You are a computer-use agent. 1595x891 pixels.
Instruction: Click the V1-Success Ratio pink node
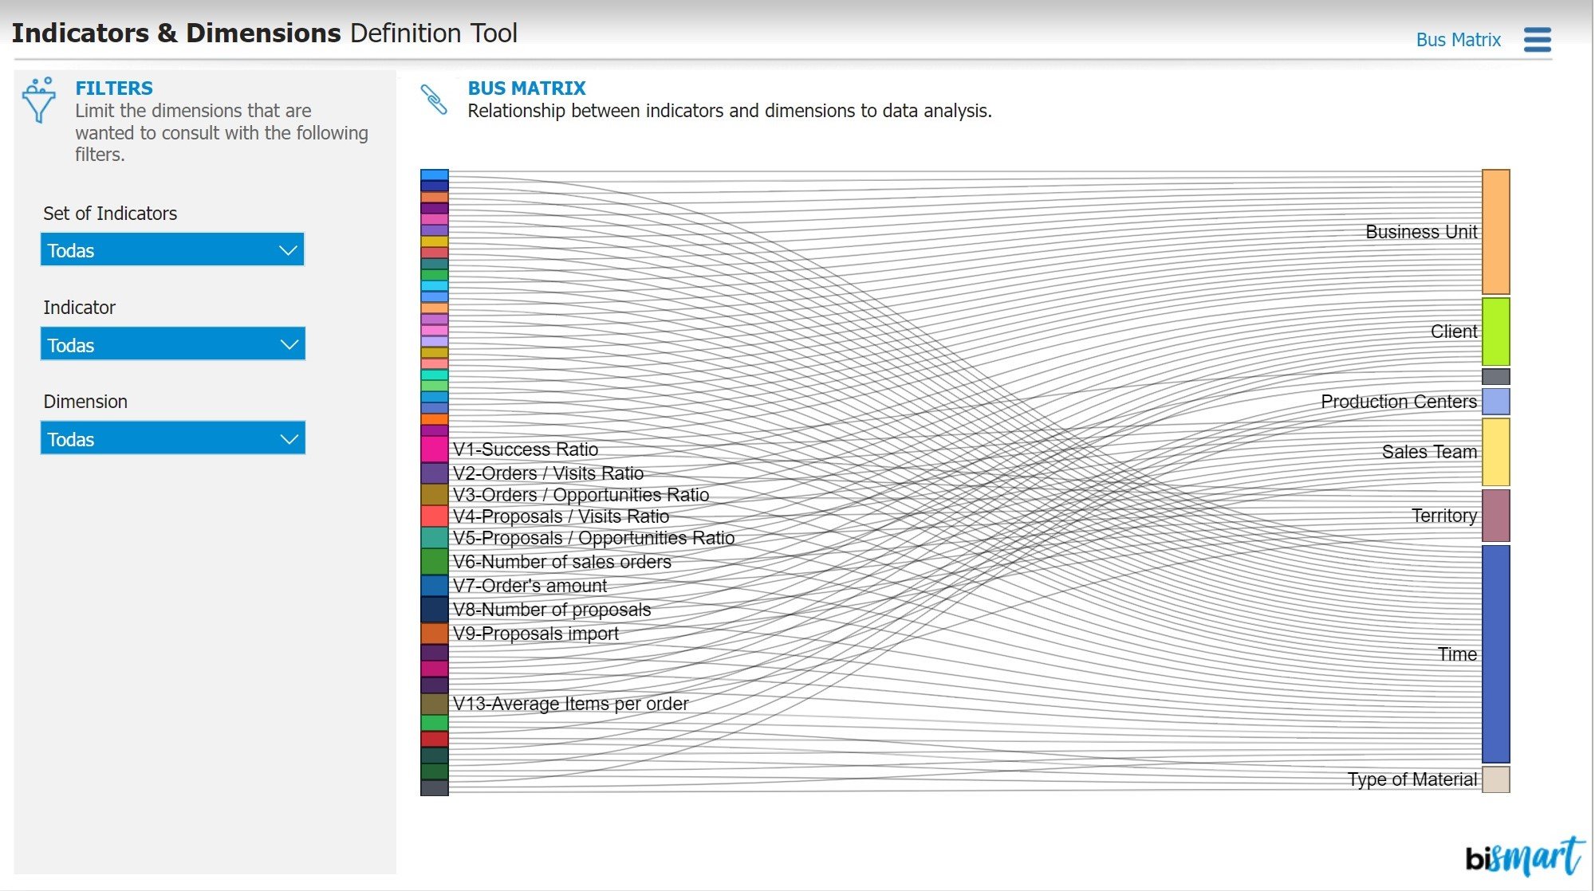(x=434, y=449)
